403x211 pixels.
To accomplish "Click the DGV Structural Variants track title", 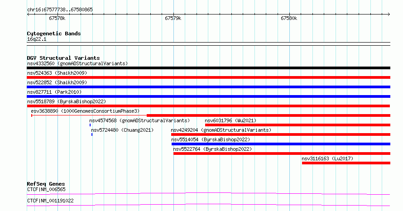I will click(x=63, y=58).
